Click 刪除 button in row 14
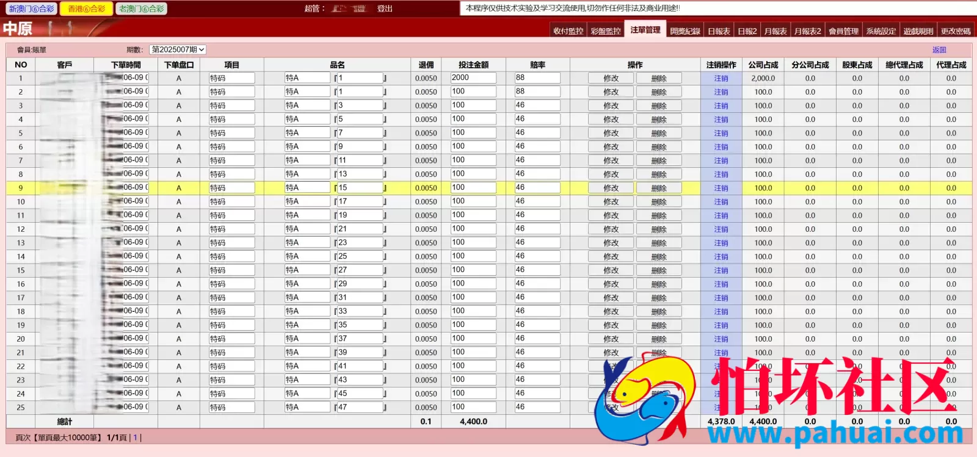 659,257
